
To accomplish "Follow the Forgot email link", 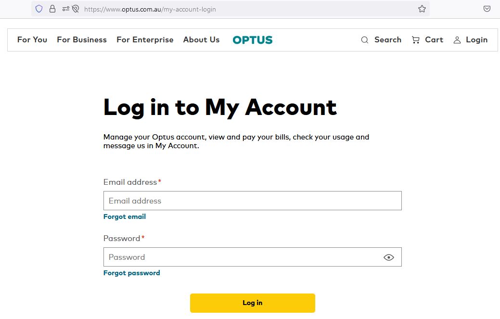I will (125, 217).
